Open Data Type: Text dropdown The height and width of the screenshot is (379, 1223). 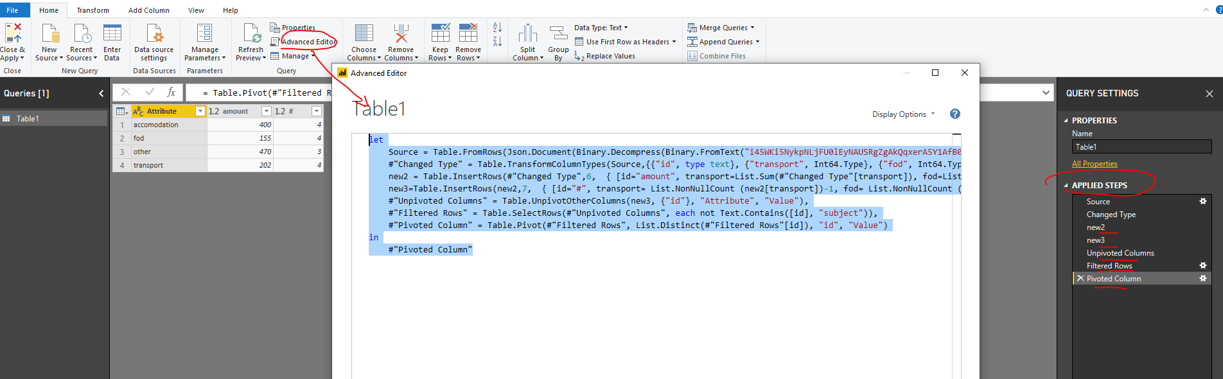601,28
